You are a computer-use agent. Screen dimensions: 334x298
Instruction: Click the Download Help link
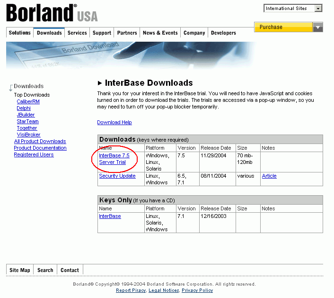point(114,122)
